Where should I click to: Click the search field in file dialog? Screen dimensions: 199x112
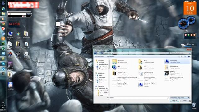pyautogui.click(x=180, y=53)
